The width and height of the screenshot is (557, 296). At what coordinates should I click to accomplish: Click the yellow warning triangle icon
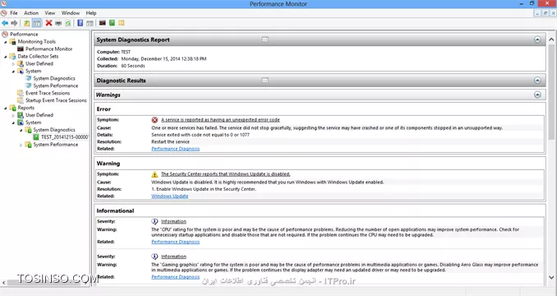(154, 174)
